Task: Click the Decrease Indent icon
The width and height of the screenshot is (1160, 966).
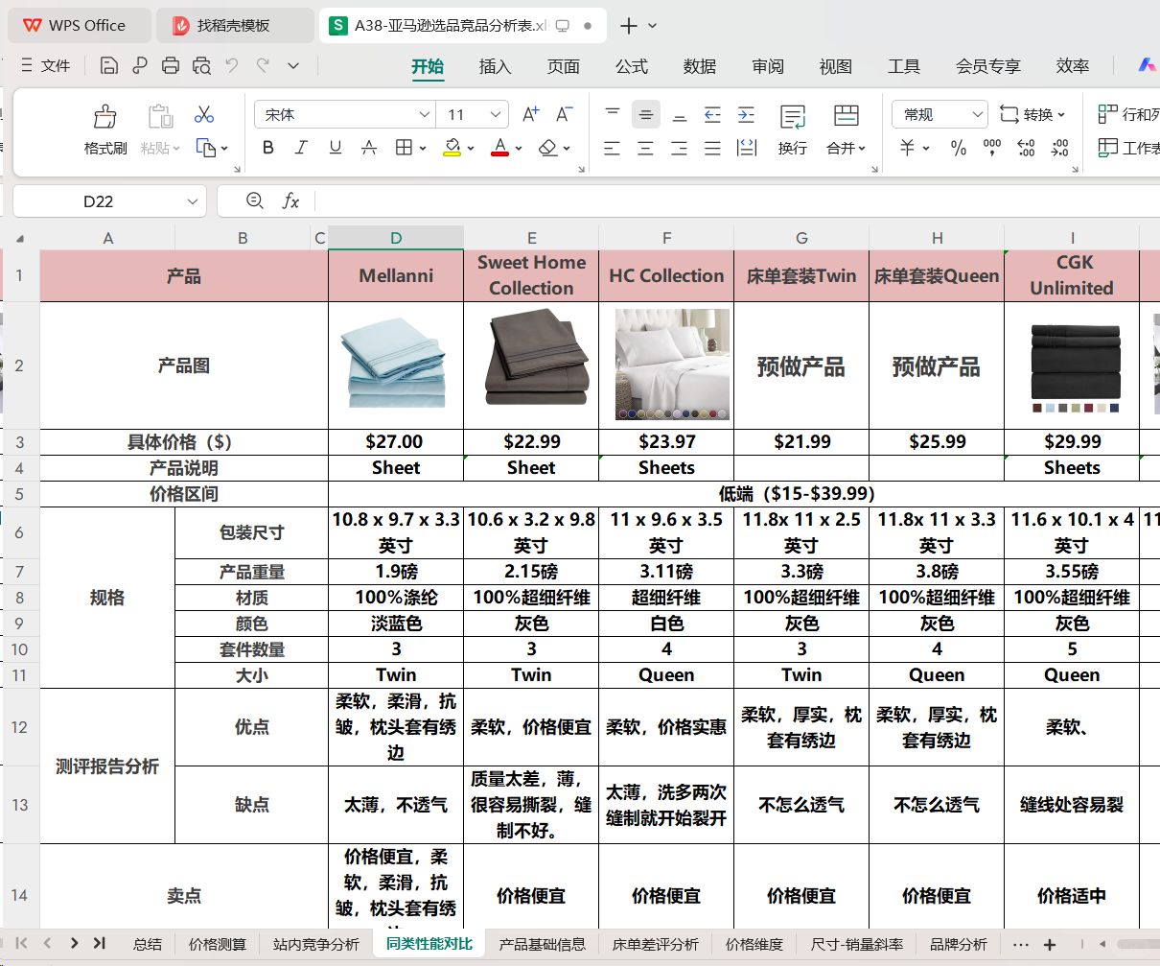Action: click(x=712, y=114)
